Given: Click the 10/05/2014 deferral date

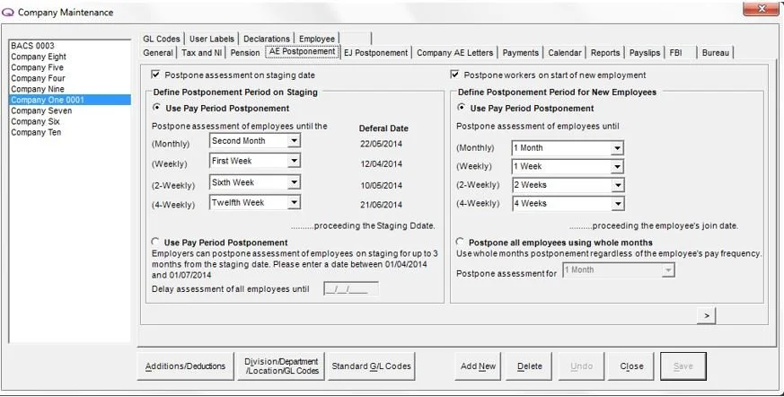Looking at the screenshot, I should click(381, 186).
